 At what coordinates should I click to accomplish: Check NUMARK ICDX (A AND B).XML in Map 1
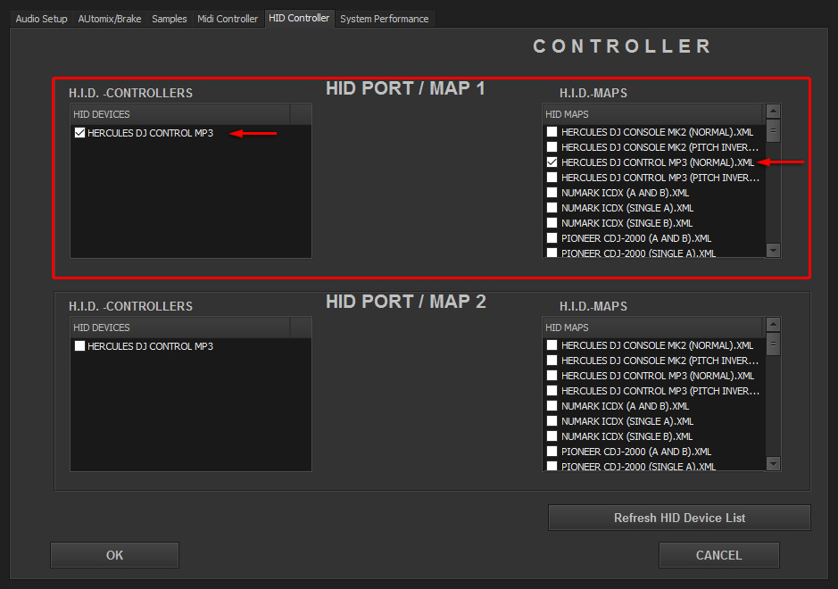point(552,193)
